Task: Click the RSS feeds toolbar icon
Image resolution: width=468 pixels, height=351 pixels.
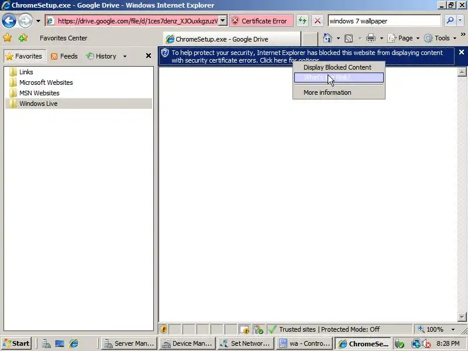Action: pos(349,38)
